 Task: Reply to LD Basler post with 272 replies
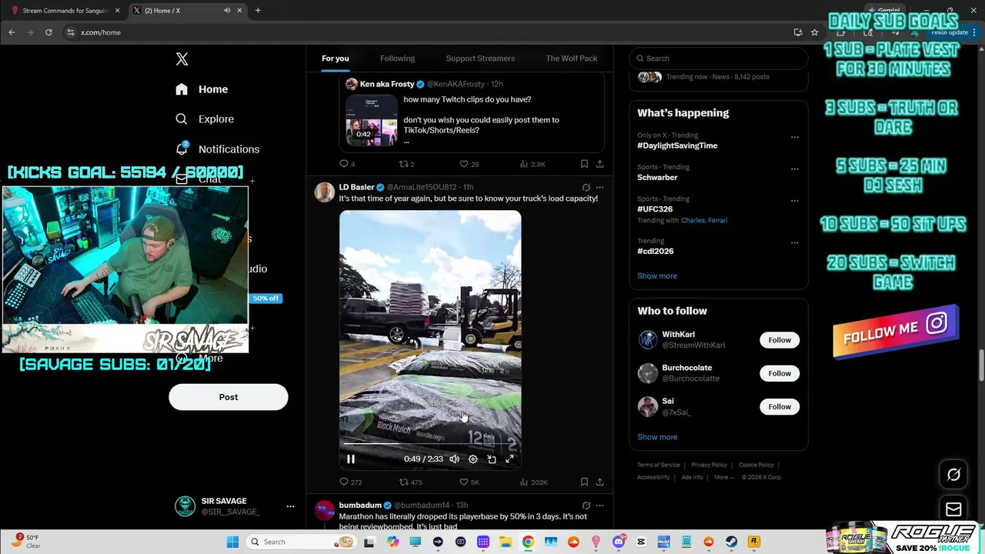click(x=350, y=482)
